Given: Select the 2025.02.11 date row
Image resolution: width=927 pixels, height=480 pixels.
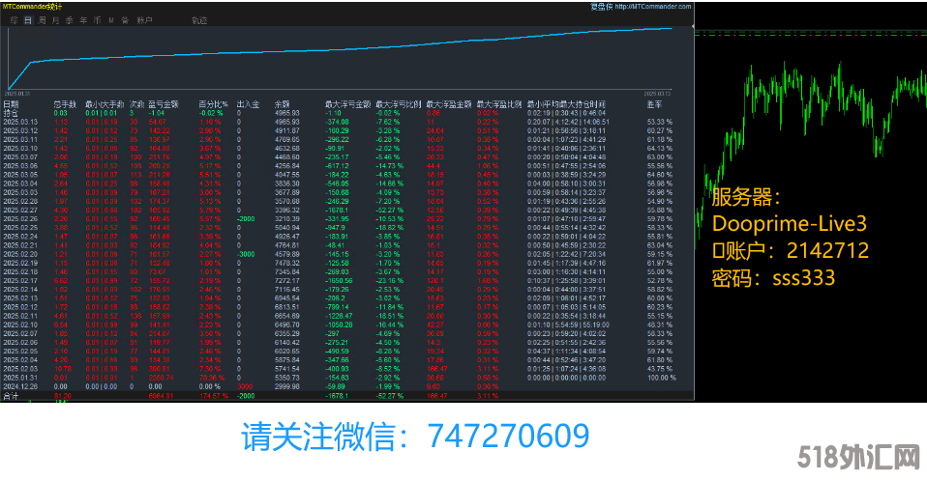Looking at the screenshot, I should [x=347, y=316].
